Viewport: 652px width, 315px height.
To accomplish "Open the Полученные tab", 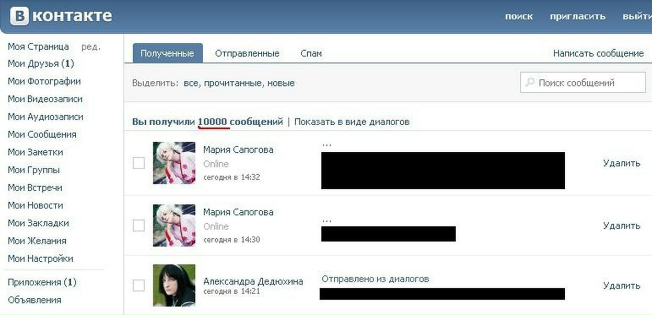I will (x=167, y=53).
